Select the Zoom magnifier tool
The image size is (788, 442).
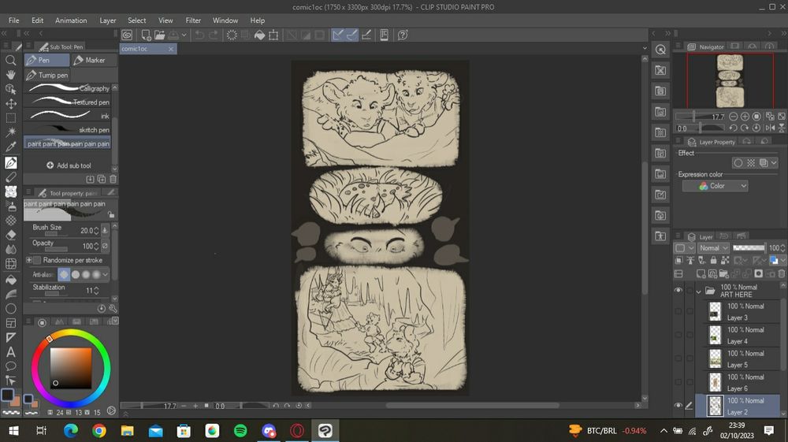coord(10,60)
